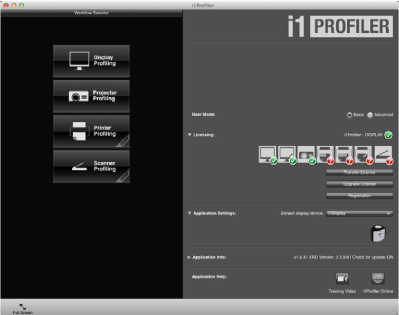Click the 'Default display device:' label

[302, 213]
